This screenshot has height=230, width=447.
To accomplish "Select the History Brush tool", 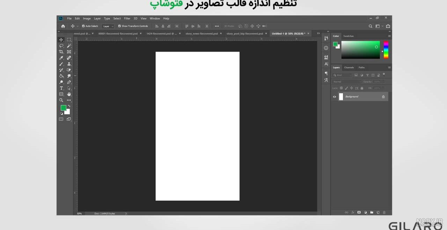I will coord(61,70).
